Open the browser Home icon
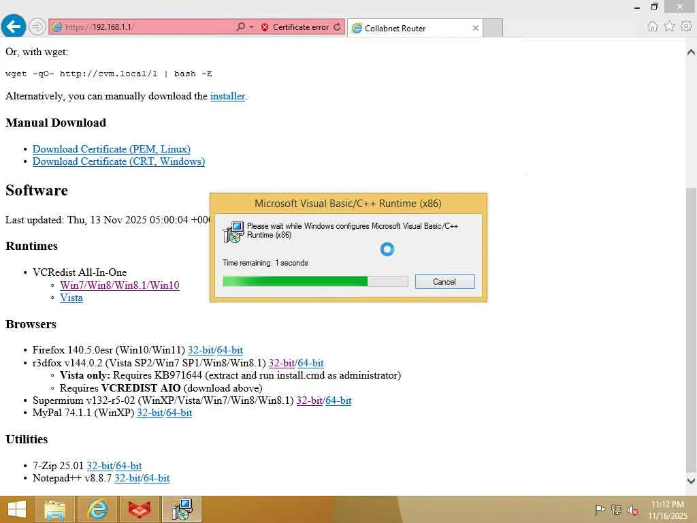Screen dimensions: 697x523 (x=653, y=27)
